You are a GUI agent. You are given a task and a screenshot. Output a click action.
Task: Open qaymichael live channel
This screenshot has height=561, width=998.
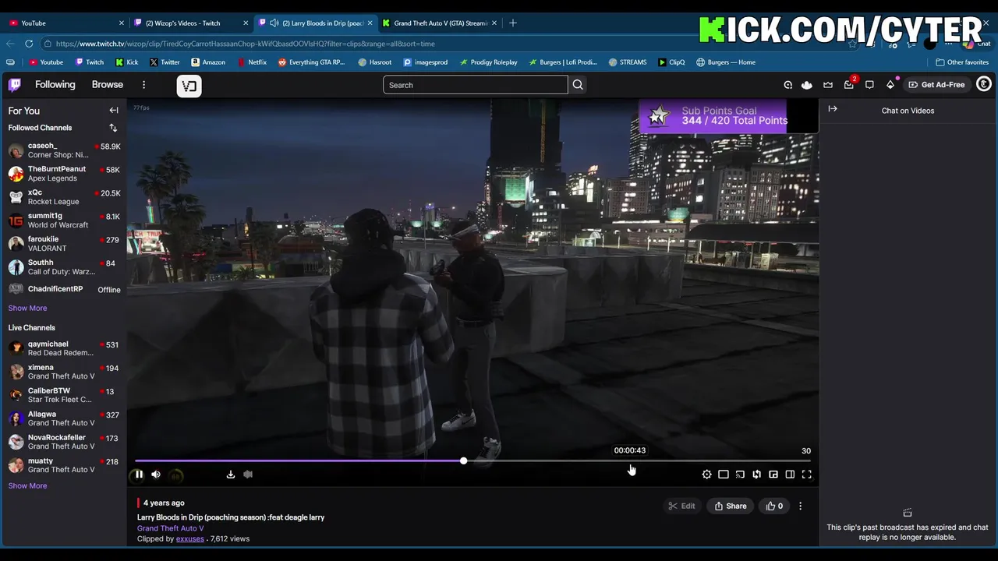point(64,348)
